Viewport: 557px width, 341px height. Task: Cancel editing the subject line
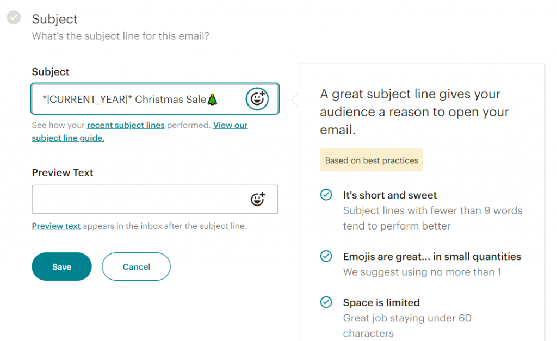[136, 266]
